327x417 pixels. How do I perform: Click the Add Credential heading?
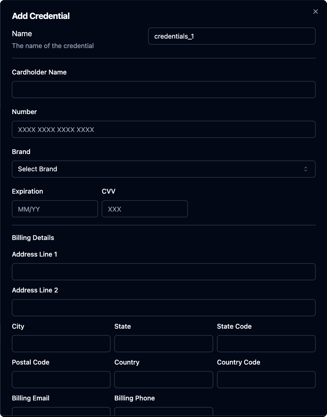pos(41,16)
